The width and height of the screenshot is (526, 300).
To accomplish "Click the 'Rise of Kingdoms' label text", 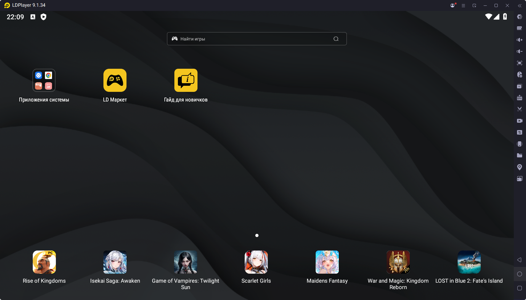I will pos(44,281).
